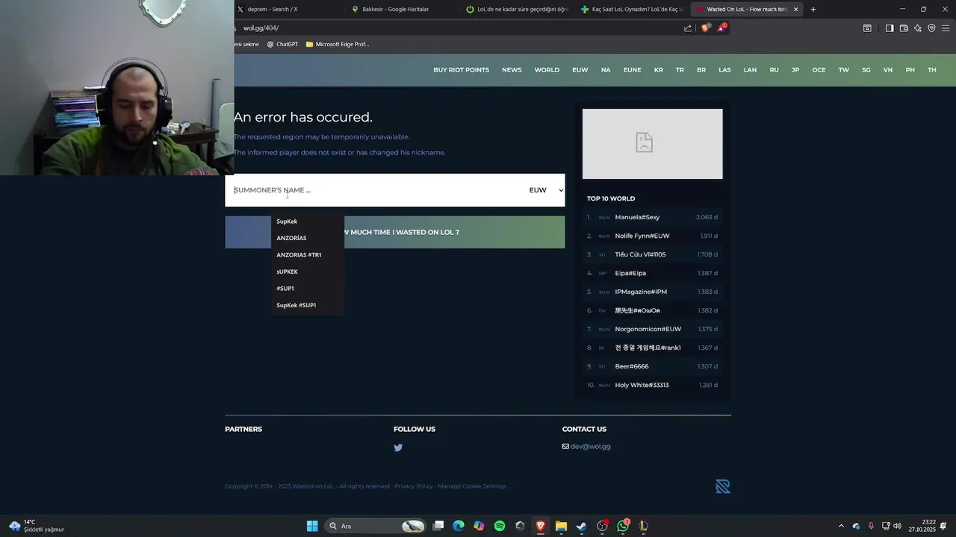Click the broken ad image placeholder
The image size is (956, 537).
tap(653, 144)
